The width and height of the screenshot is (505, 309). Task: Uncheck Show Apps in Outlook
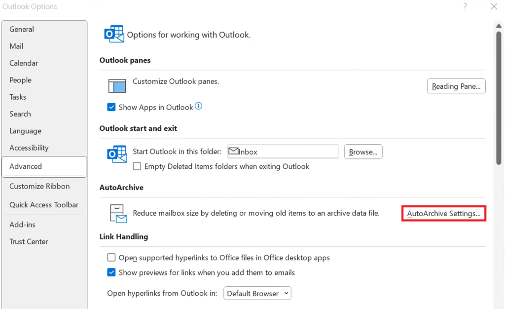111,106
